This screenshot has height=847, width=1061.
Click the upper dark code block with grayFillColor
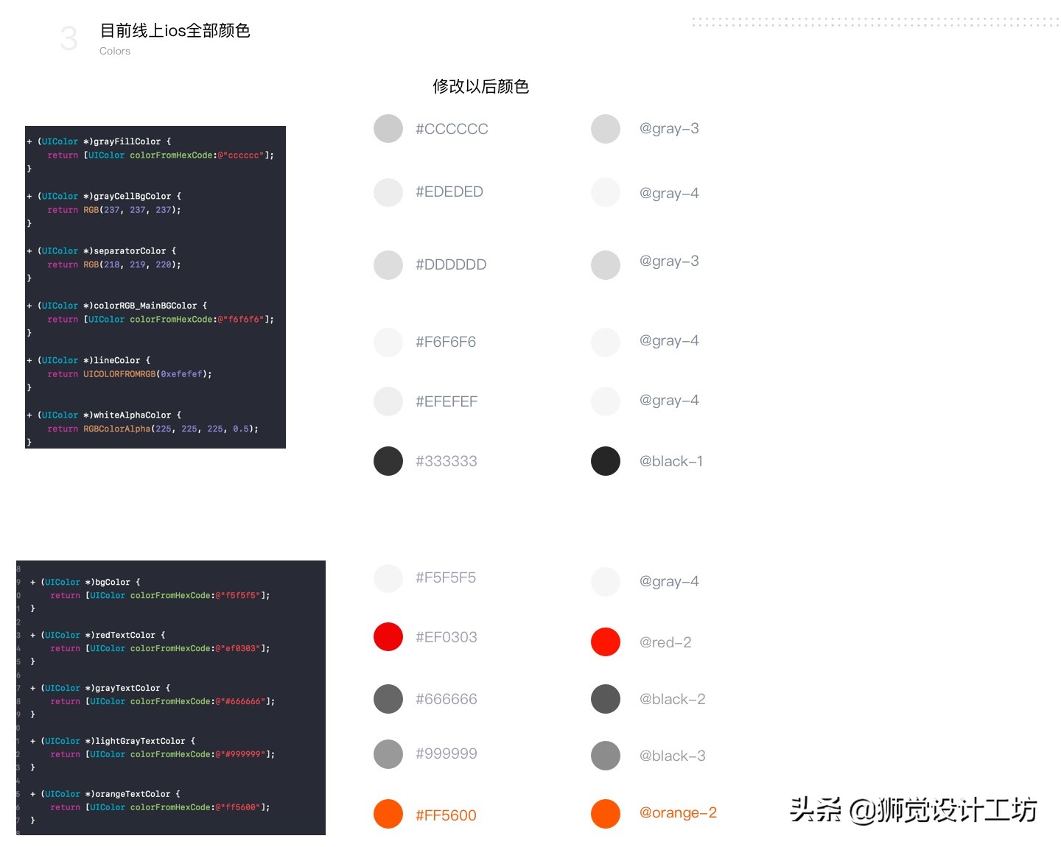pos(155,286)
